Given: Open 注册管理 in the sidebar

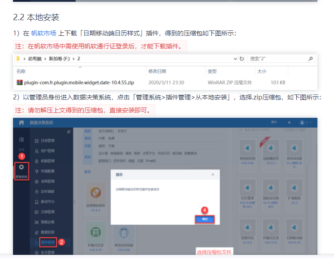Looking at the screenshot, I should click(48, 212).
